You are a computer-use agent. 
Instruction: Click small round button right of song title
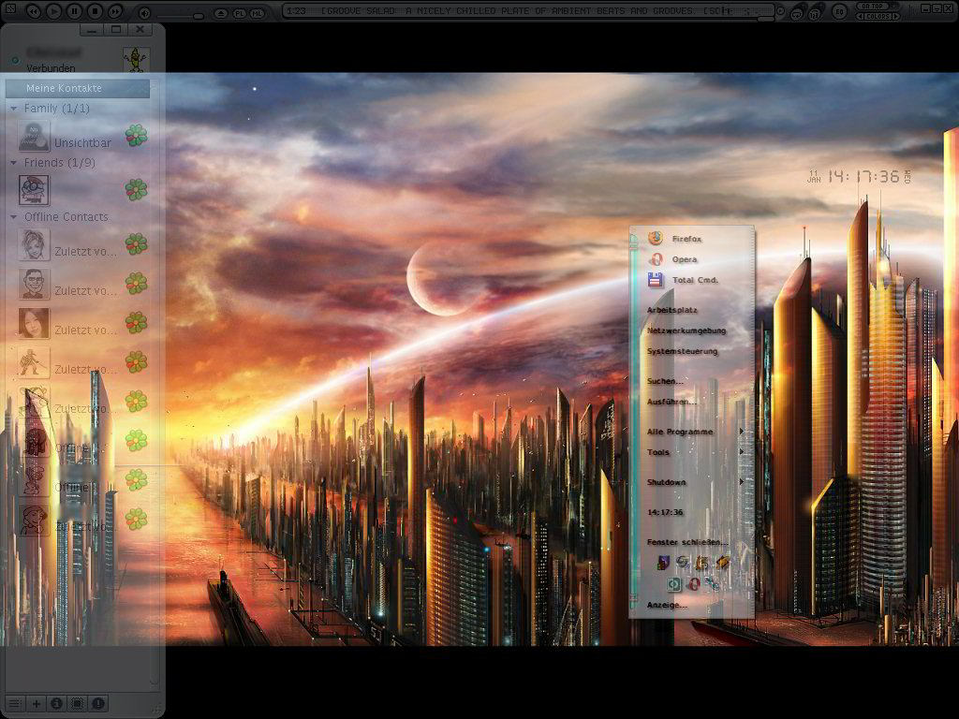780,11
